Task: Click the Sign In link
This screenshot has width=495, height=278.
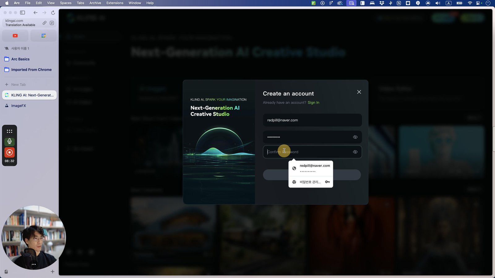Action: click(313, 103)
